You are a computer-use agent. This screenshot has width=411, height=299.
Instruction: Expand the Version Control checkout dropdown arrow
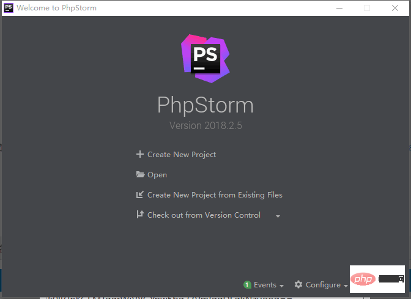(278, 216)
